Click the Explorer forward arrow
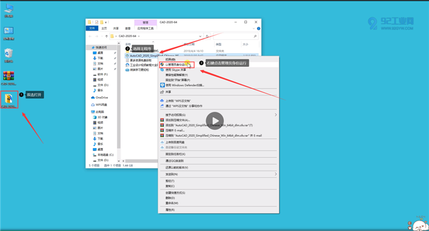The image size is (429, 231). click(96, 36)
